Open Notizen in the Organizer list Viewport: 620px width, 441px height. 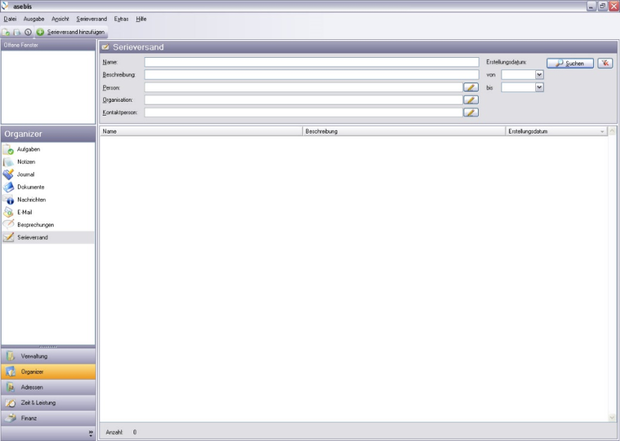click(26, 162)
